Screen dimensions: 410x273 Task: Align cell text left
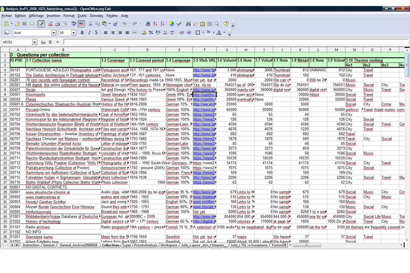click(106, 33)
